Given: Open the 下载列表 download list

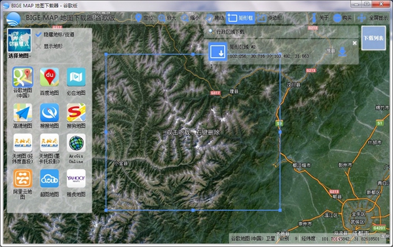Looking at the screenshot, I should coord(373,38).
